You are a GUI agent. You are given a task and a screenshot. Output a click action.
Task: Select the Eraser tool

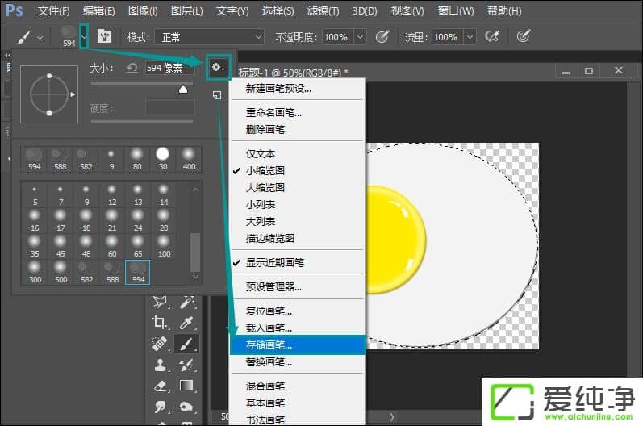[x=160, y=386]
